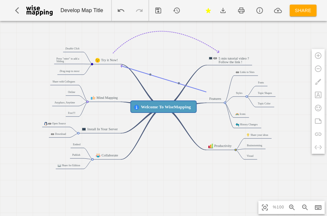
Task: Open the emoji icon picker
Action: [318, 108]
